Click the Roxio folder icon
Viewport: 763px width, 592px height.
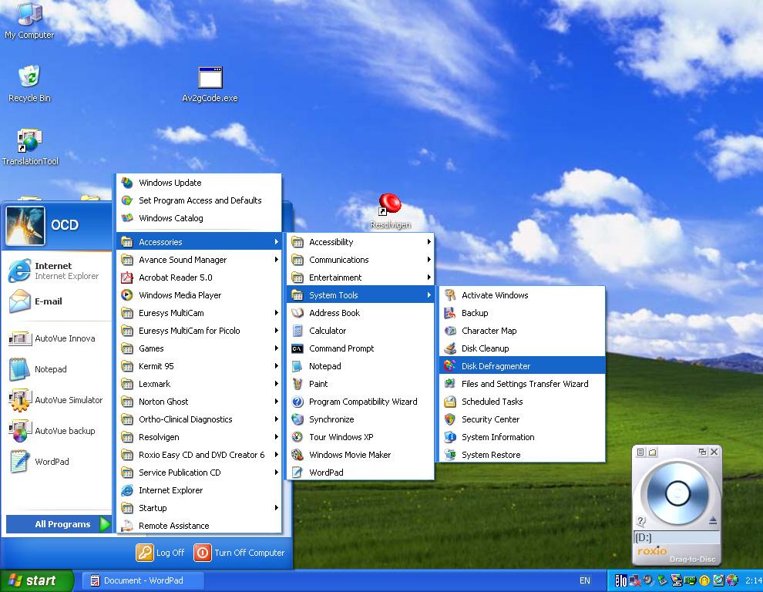pos(653,452)
